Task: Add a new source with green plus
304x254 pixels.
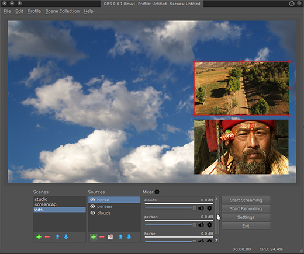Action: (94, 237)
